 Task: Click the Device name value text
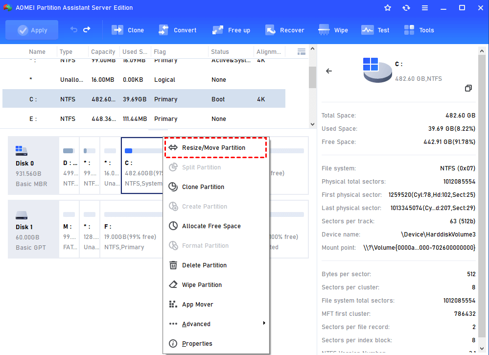438,234
